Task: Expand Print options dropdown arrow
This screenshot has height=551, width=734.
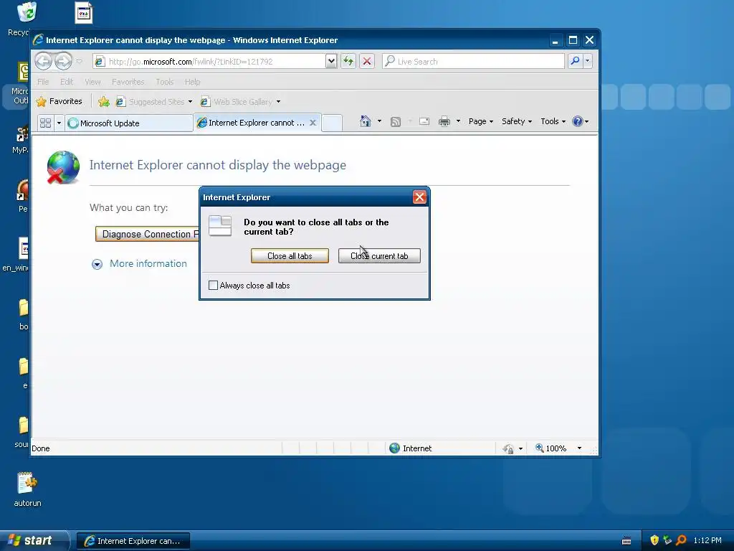Action: 458,121
